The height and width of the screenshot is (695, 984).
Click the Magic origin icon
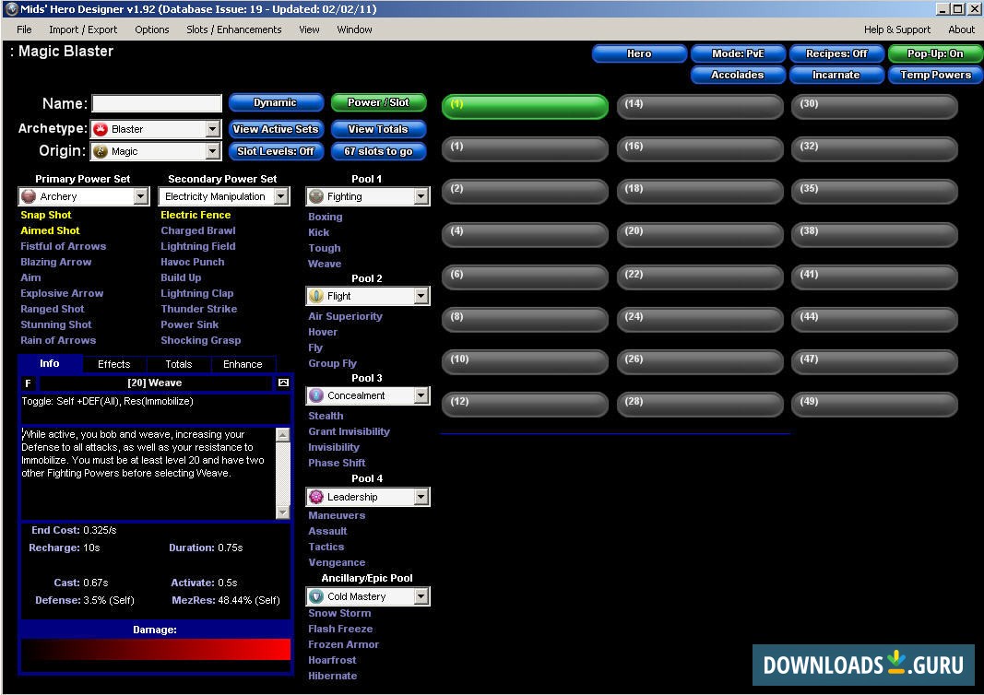[x=101, y=152]
